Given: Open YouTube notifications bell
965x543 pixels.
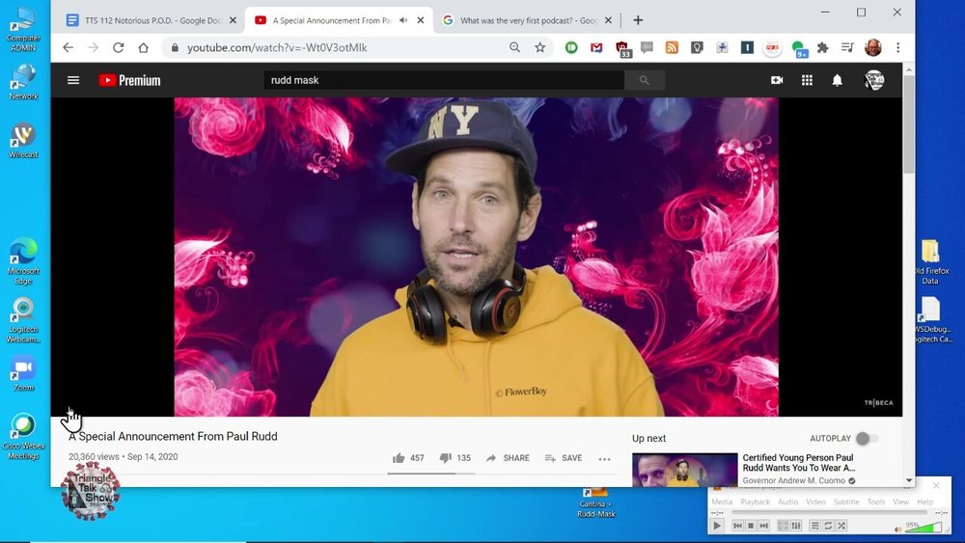Looking at the screenshot, I should 837,80.
